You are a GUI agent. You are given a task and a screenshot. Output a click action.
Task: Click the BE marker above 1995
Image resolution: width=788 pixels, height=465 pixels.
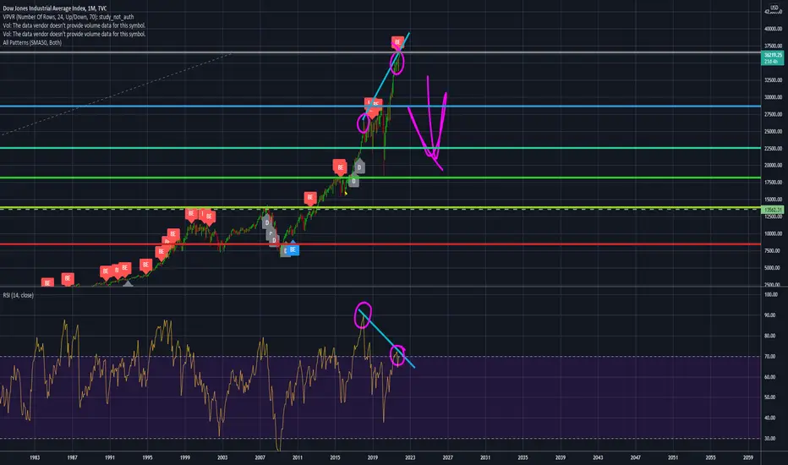click(x=145, y=265)
